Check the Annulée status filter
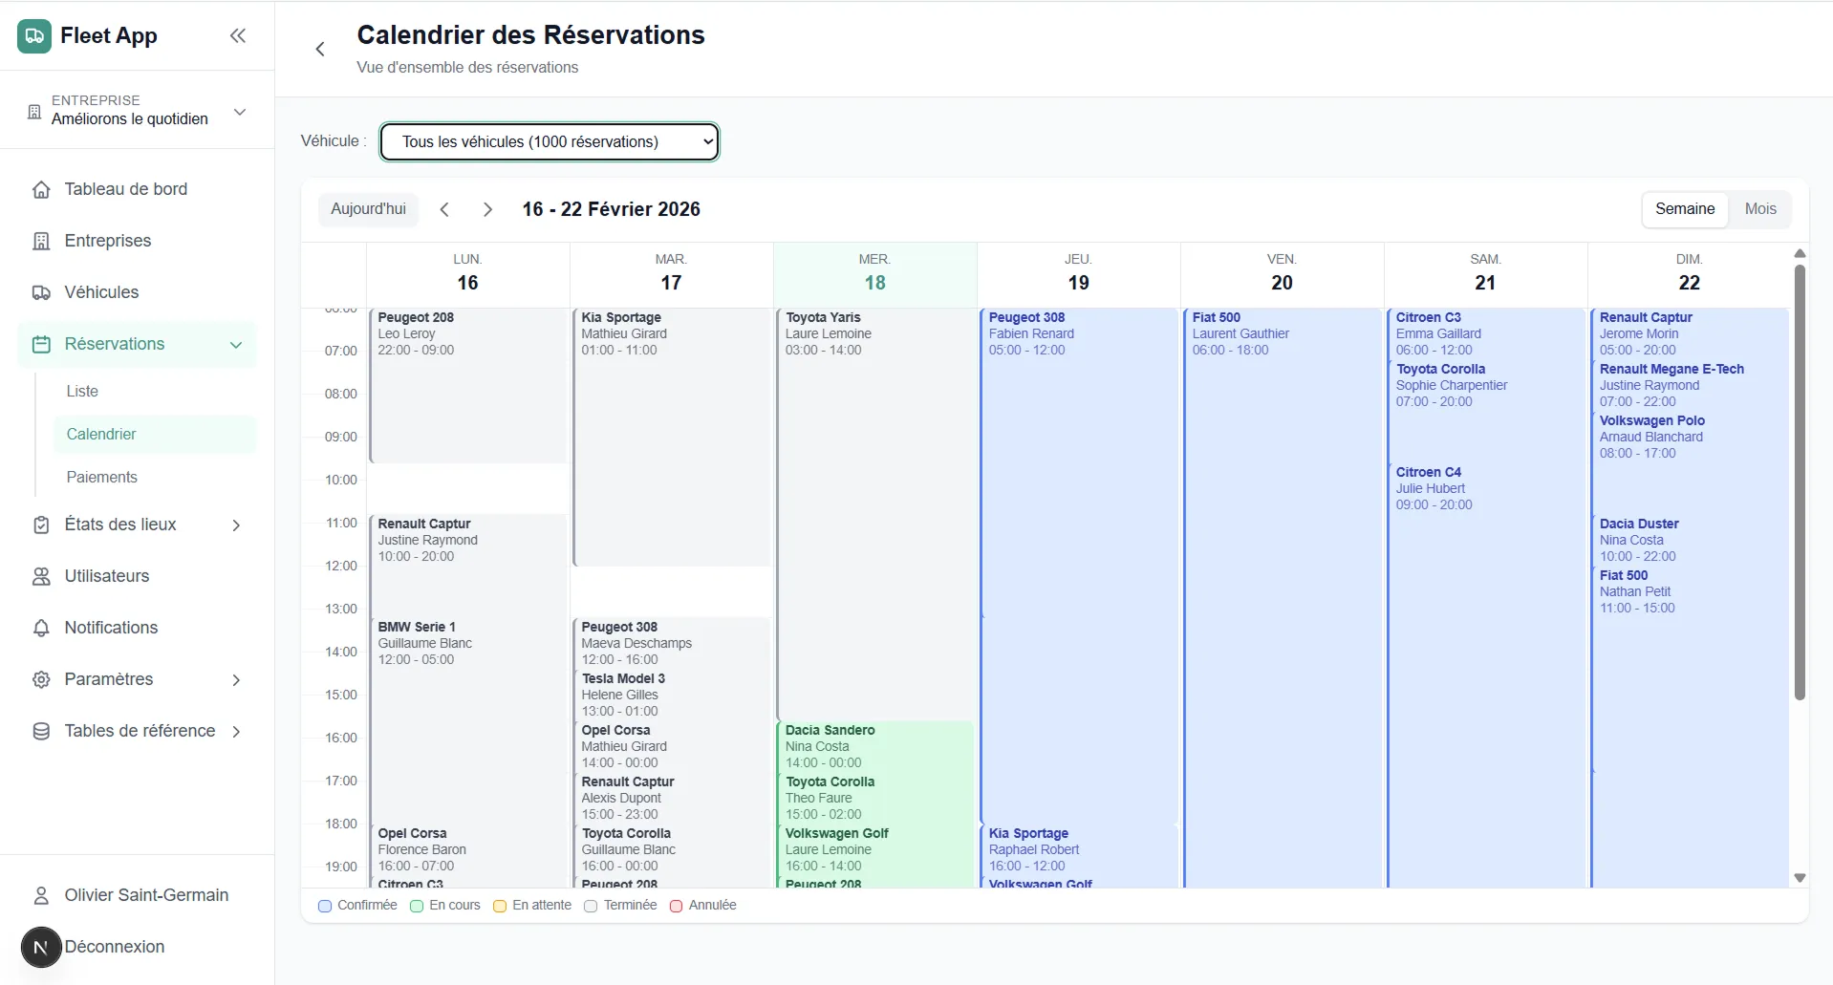 [677, 906]
